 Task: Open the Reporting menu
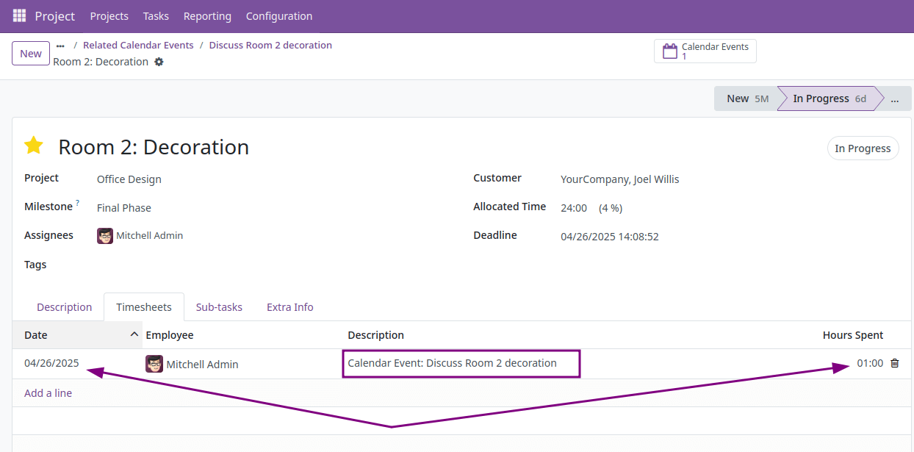pyautogui.click(x=207, y=15)
